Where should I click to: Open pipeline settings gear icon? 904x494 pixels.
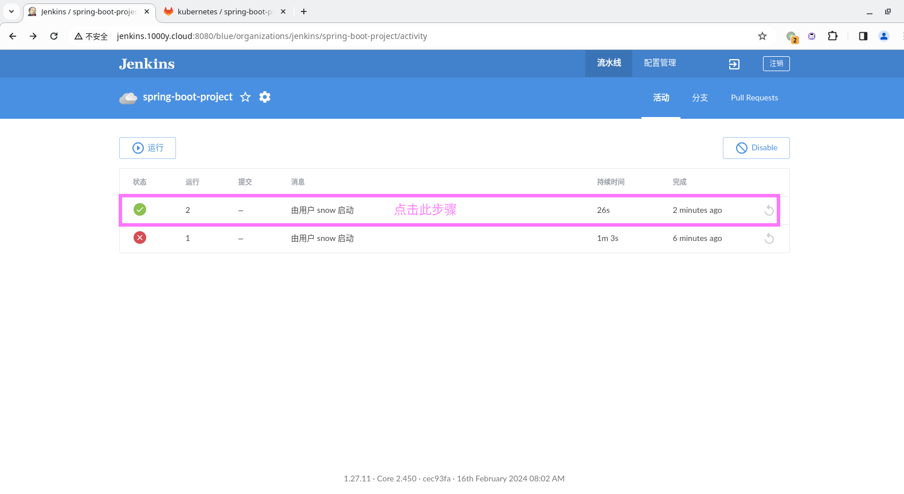[x=265, y=97]
